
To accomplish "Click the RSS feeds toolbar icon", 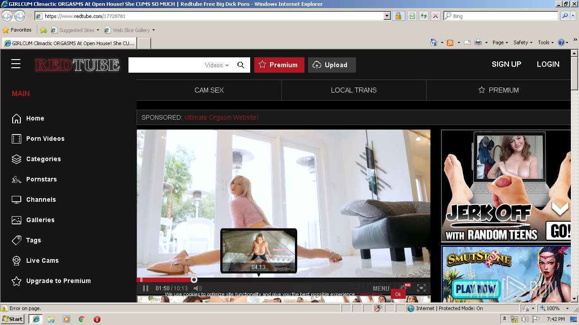I will point(450,42).
